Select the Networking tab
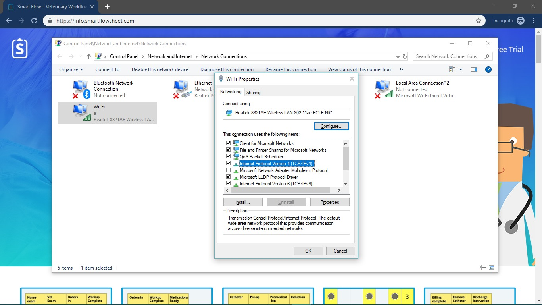Screen dimensions: 542x305 231,92
